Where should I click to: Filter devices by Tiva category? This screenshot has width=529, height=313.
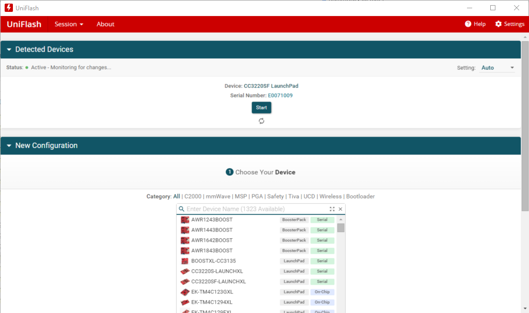pos(293,196)
